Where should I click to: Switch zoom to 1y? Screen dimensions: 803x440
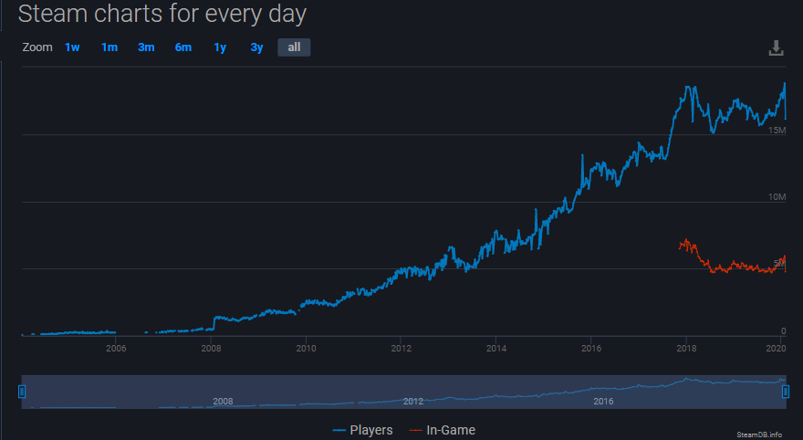coord(220,47)
